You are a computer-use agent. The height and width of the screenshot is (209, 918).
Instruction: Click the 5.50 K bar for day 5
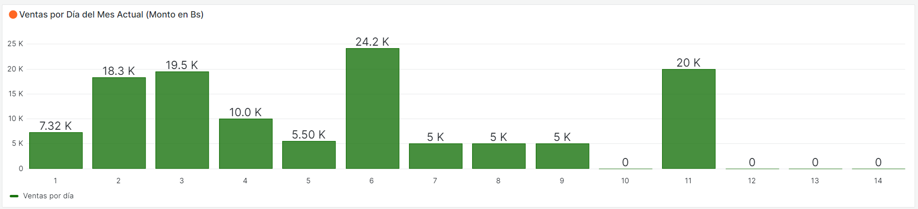(309, 155)
